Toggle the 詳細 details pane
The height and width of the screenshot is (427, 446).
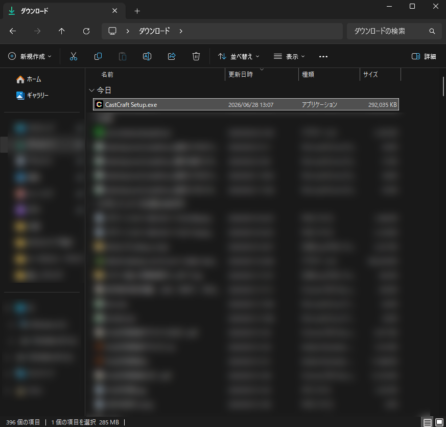click(x=424, y=56)
